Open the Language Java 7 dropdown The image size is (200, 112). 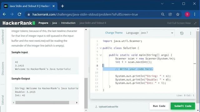[157, 33]
